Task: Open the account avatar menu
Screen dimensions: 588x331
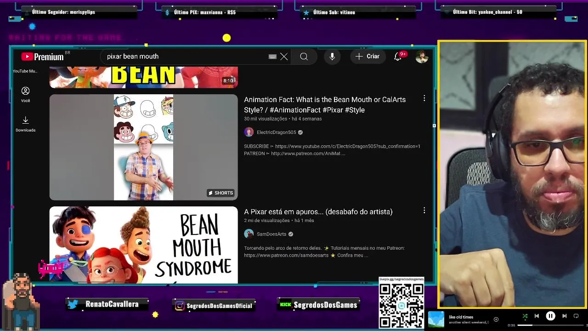Action: (x=422, y=57)
